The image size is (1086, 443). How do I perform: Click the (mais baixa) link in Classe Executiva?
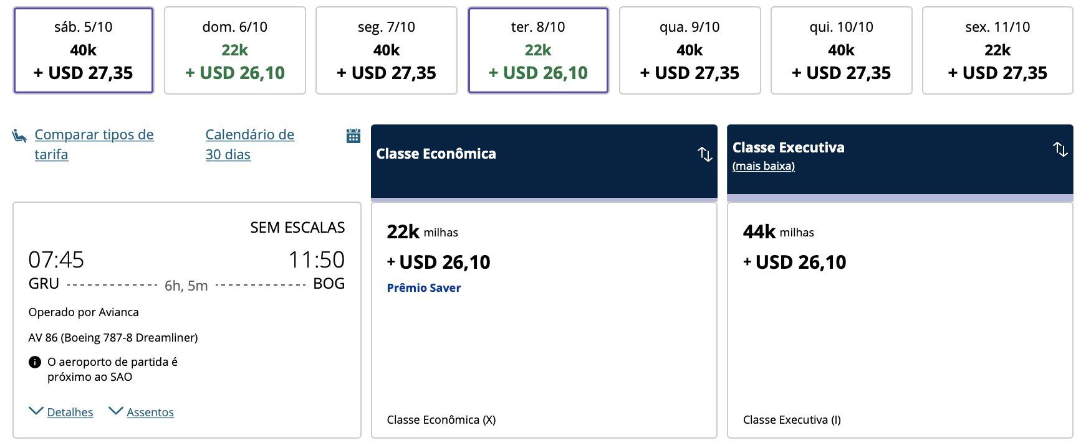tap(764, 166)
